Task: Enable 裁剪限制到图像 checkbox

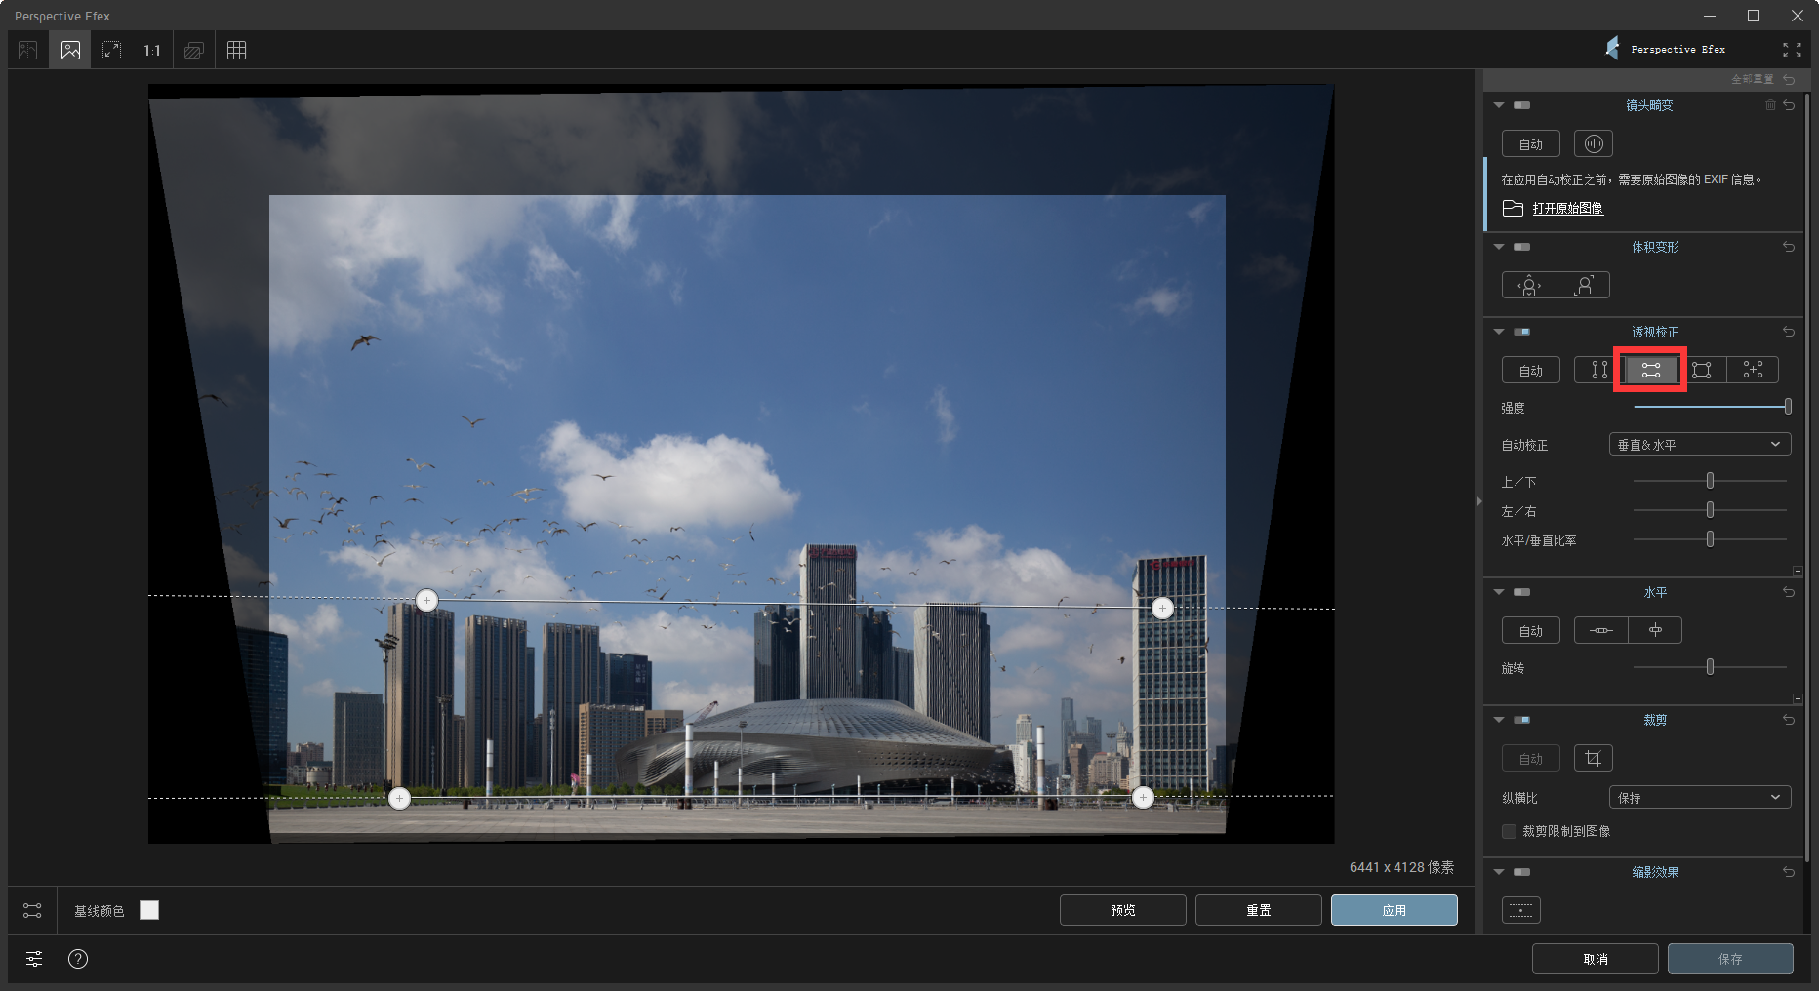Action: click(1510, 831)
